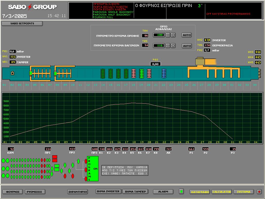Switch to the ΦΟΥΡΝΟΣ screen
Screen dimensions: 265x199
tap(13, 192)
